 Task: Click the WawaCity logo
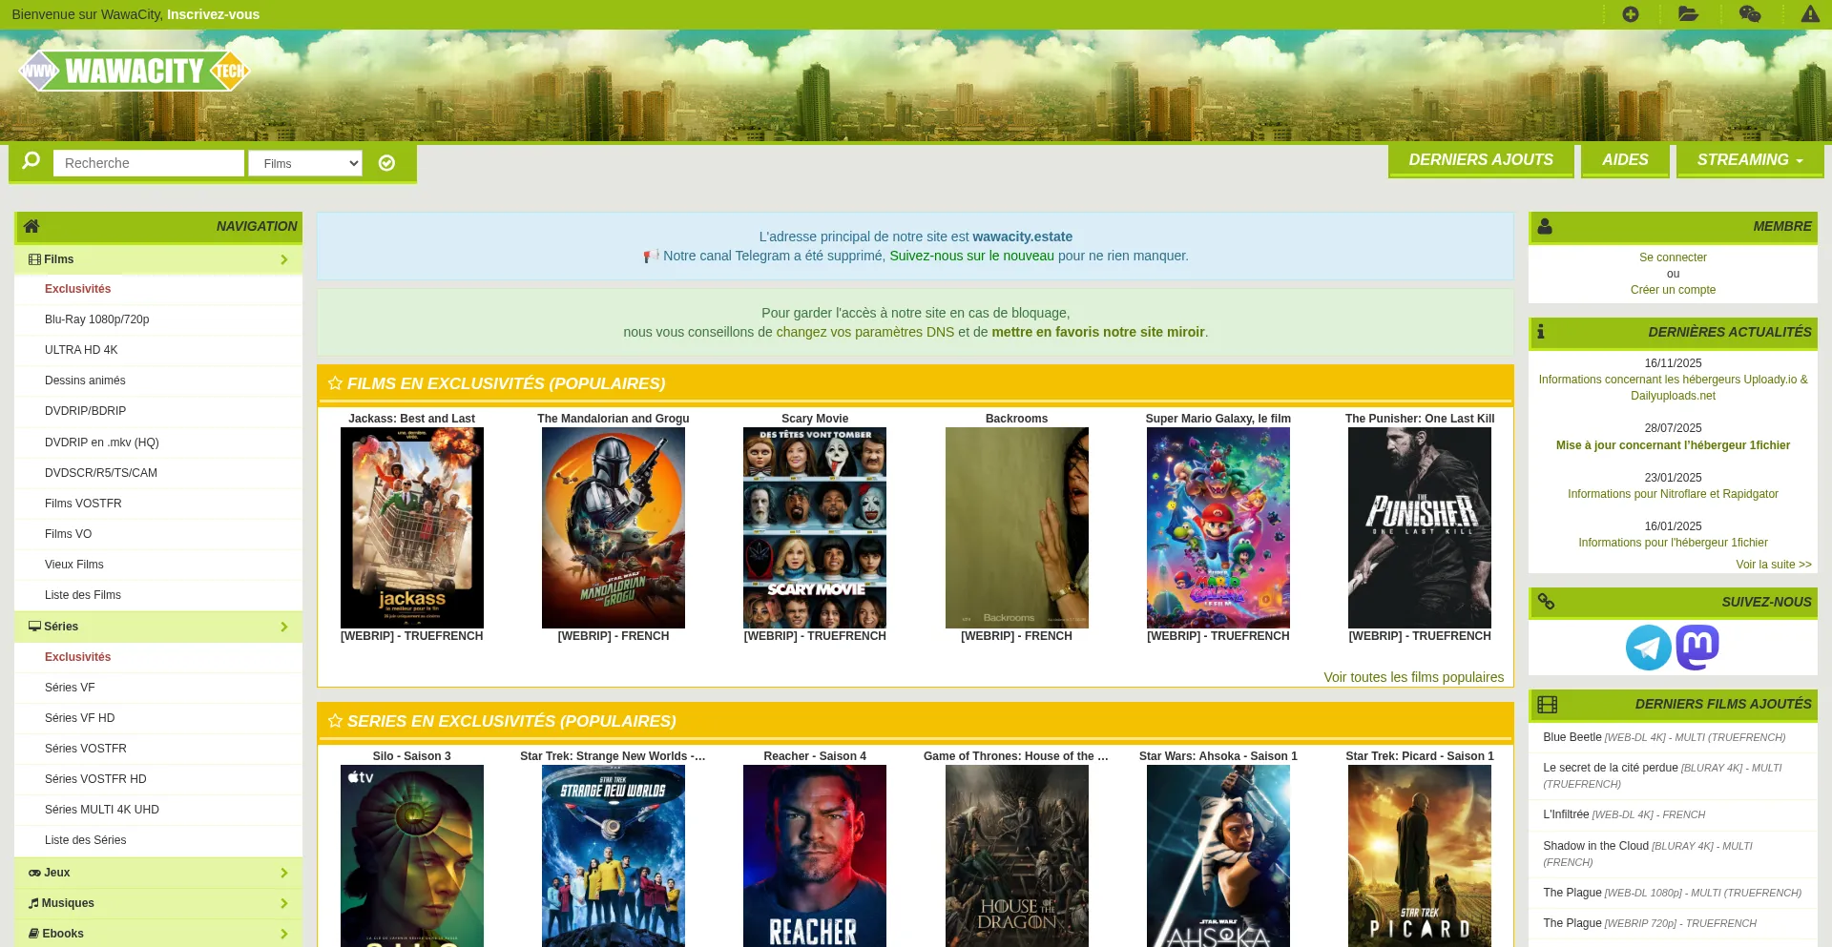pyautogui.click(x=135, y=71)
